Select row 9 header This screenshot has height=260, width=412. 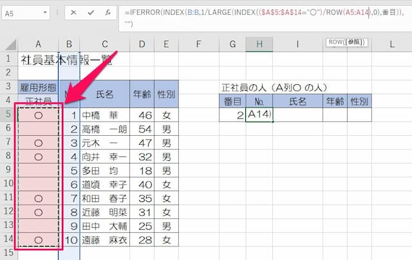click(8, 169)
